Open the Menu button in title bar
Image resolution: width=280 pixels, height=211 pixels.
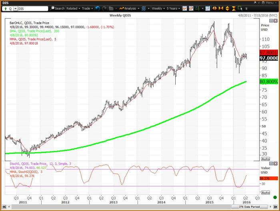268,2
